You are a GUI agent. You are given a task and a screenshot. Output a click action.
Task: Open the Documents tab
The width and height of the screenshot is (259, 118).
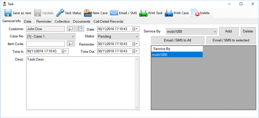click(82, 21)
